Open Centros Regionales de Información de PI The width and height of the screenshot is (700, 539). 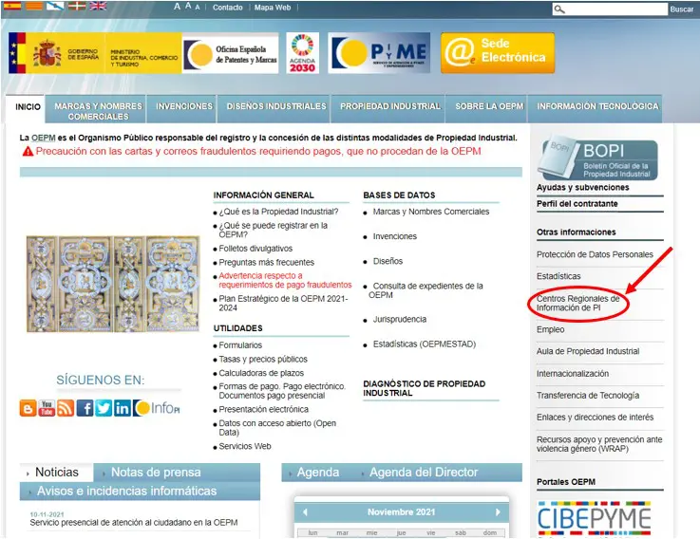tap(577, 304)
